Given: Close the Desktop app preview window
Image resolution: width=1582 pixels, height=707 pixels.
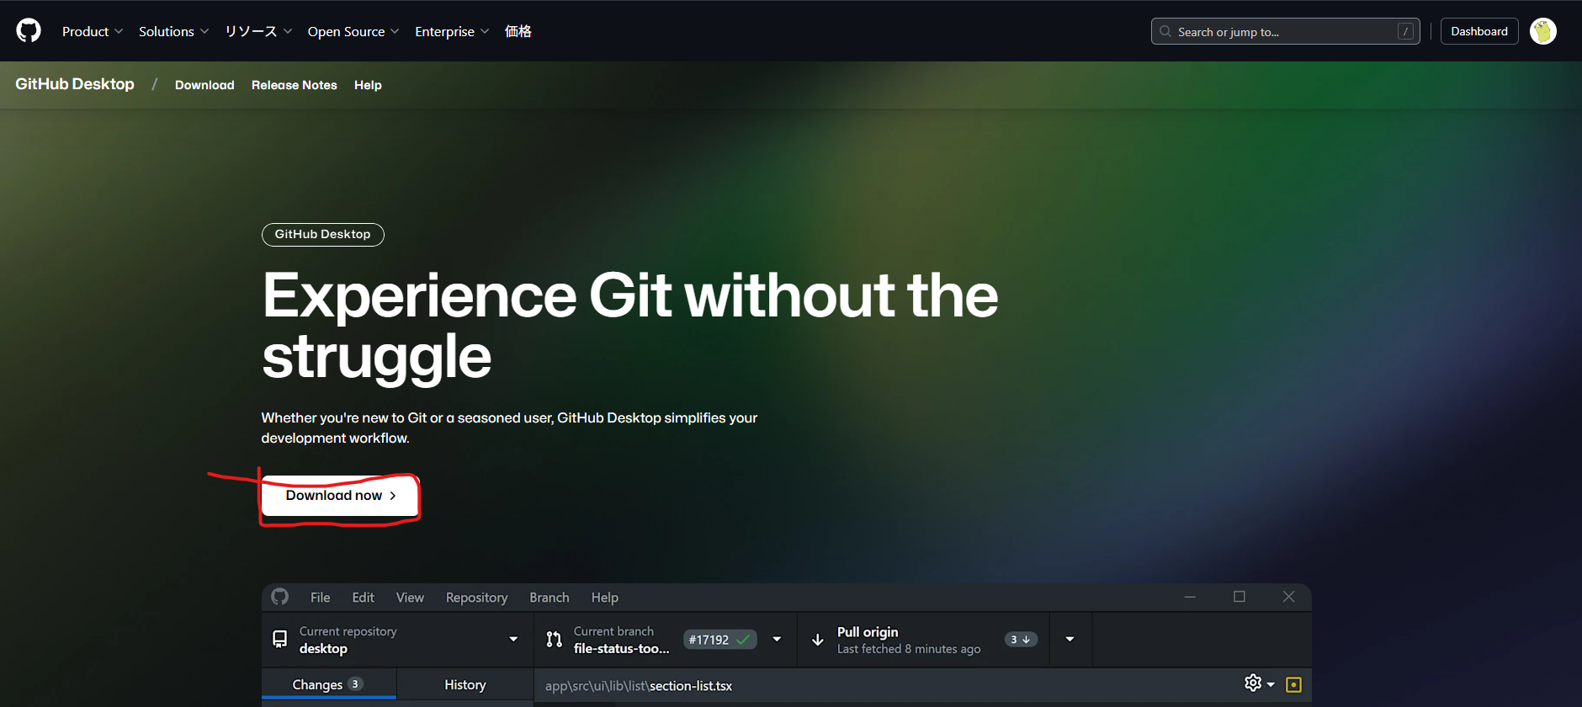Looking at the screenshot, I should tap(1288, 597).
